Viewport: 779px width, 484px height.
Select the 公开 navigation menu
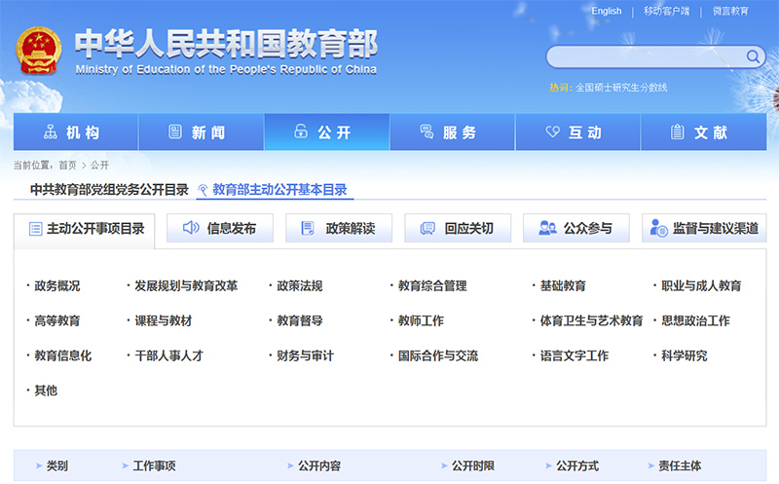[327, 131]
